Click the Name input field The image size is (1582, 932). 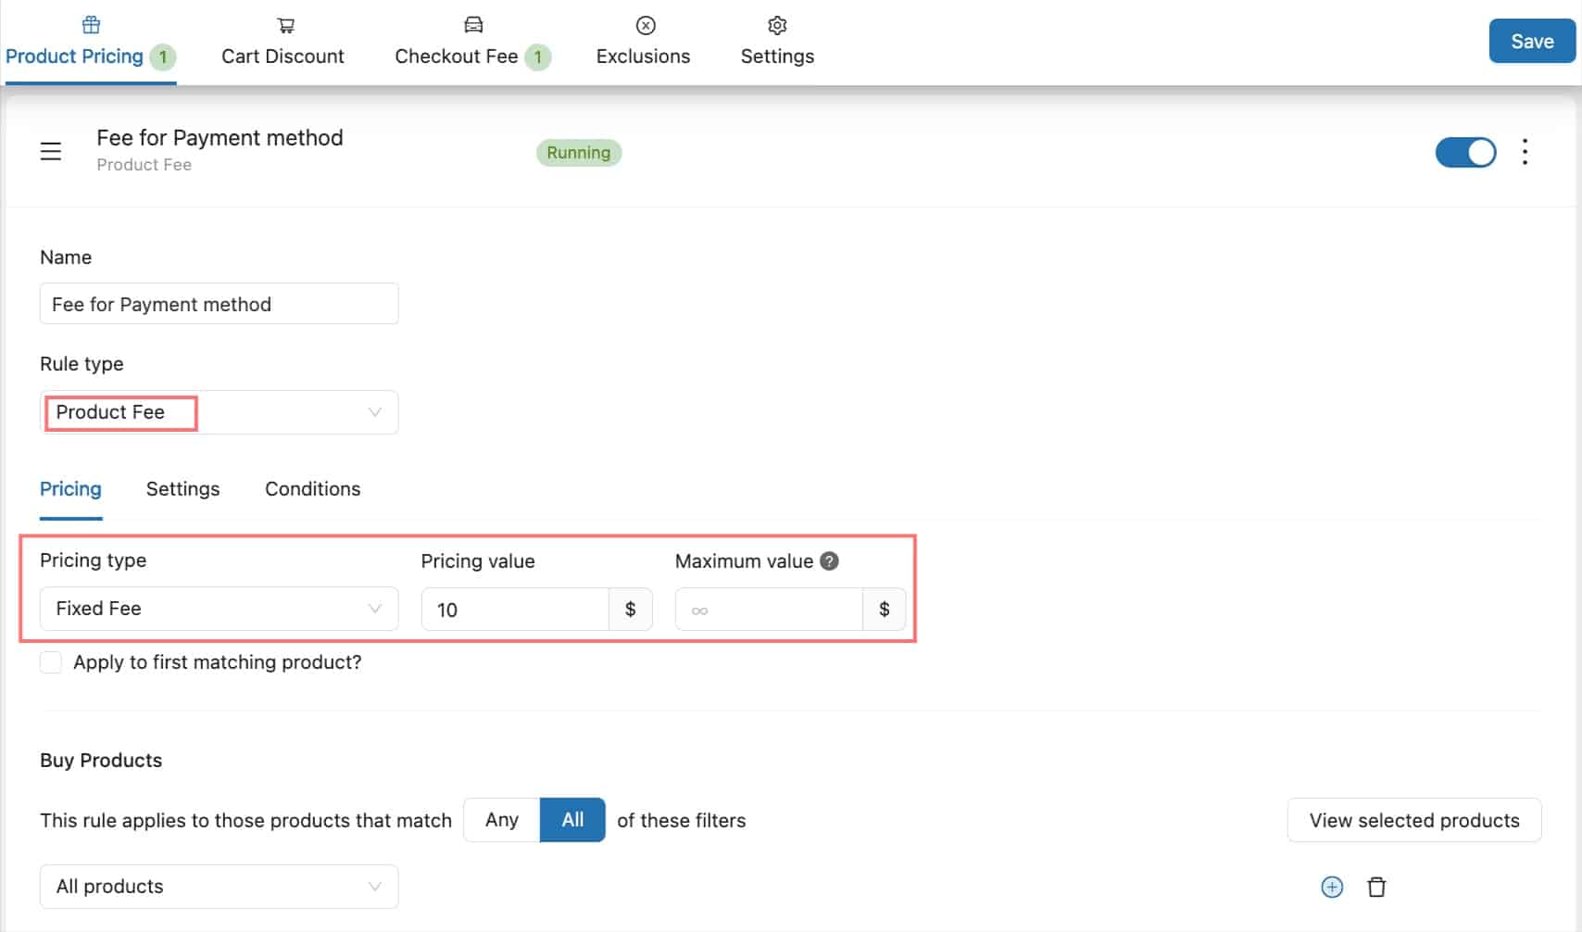coord(219,303)
